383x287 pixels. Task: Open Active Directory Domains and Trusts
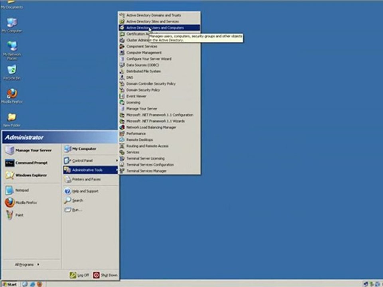pyautogui.click(x=159, y=15)
